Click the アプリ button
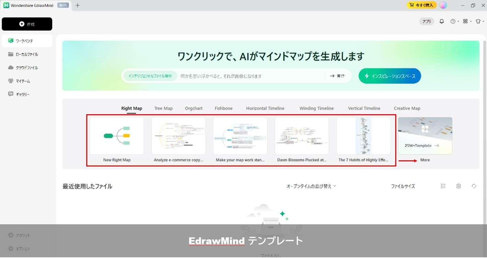 click(x=427, y=21)
